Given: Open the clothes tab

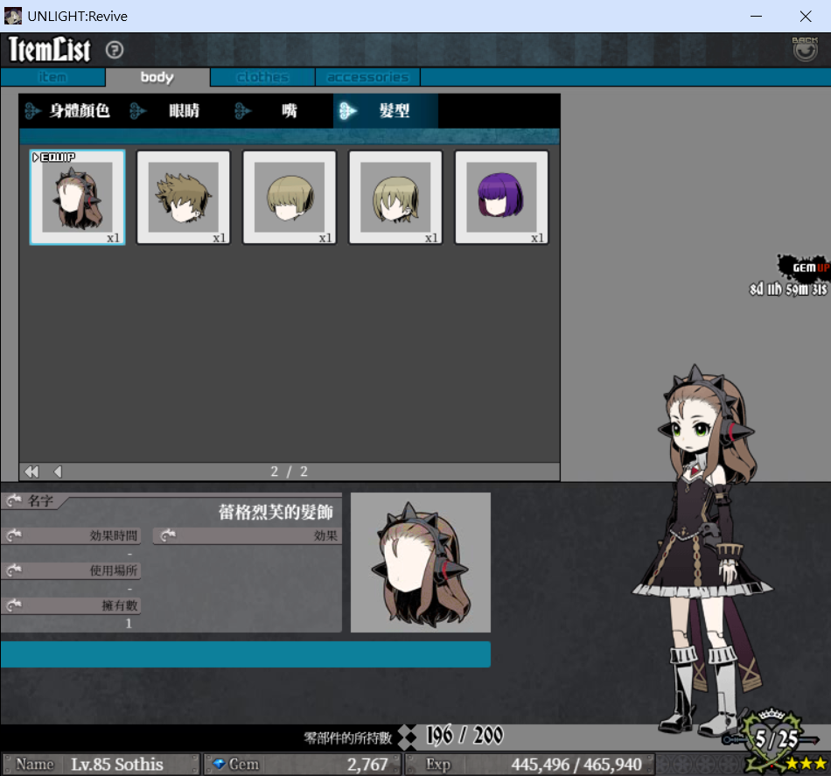Looking at the screenshot, I should [x=263, y=77].
